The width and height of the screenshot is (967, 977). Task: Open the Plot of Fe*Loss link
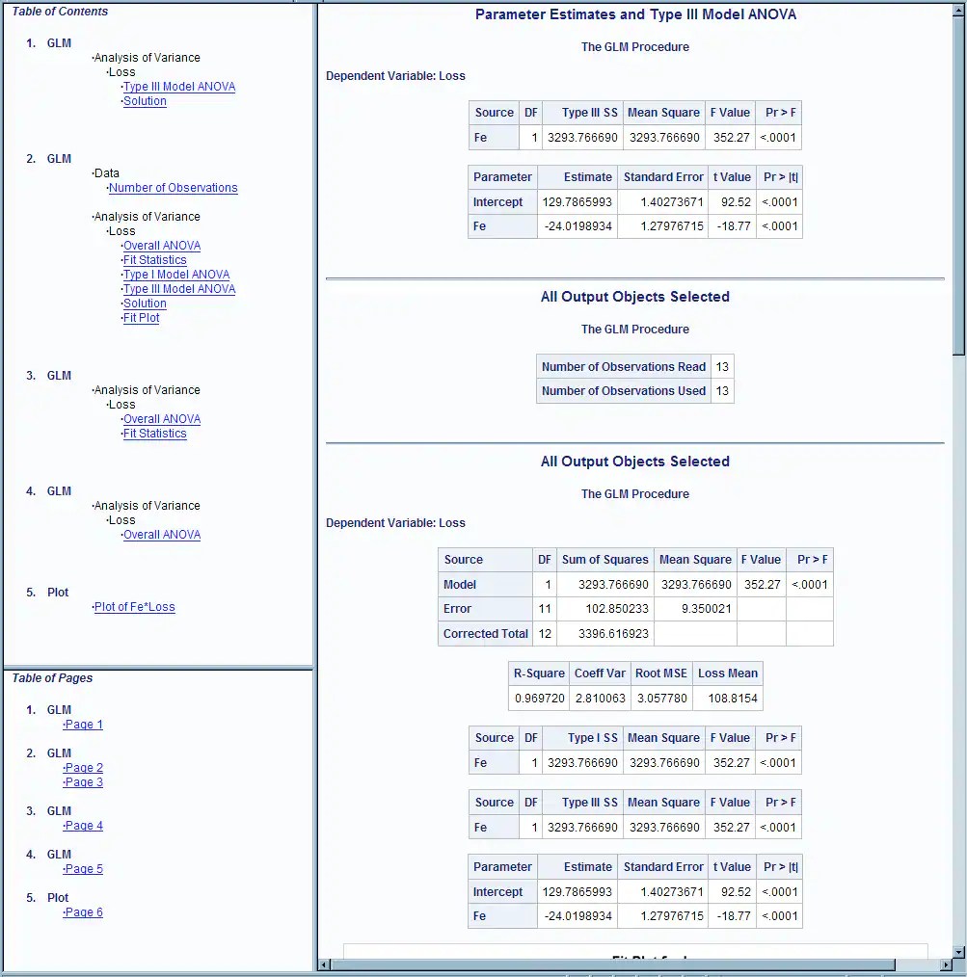(134, 606)
